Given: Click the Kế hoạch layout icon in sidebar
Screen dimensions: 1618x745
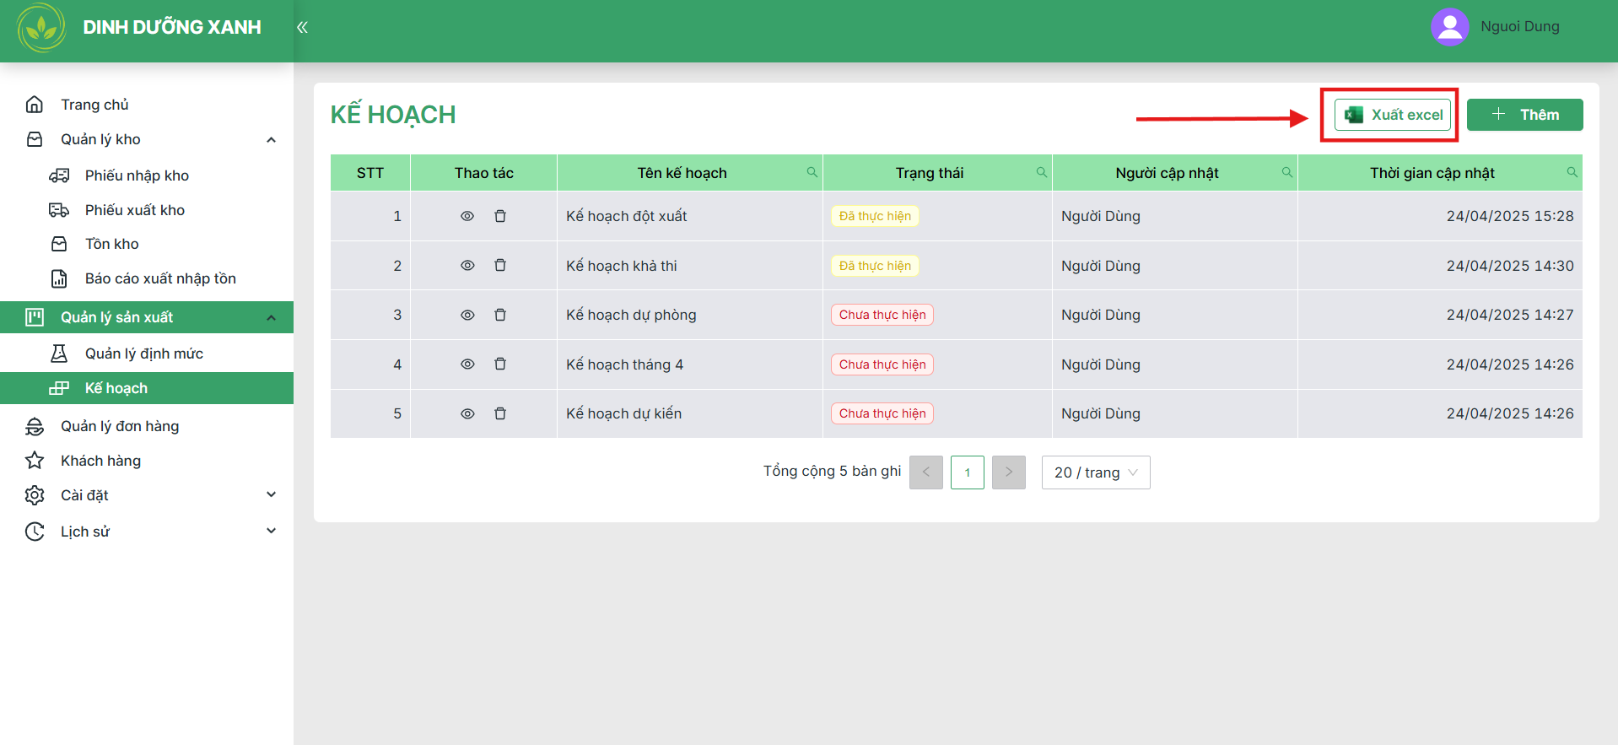Looking at the screenshot, I should (59, 388).
